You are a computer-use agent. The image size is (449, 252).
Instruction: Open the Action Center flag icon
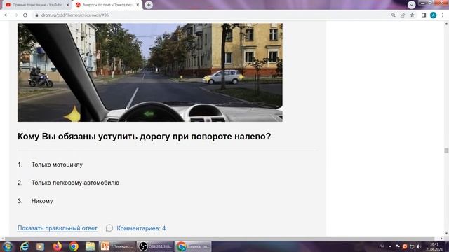click(x=398, y=246)
